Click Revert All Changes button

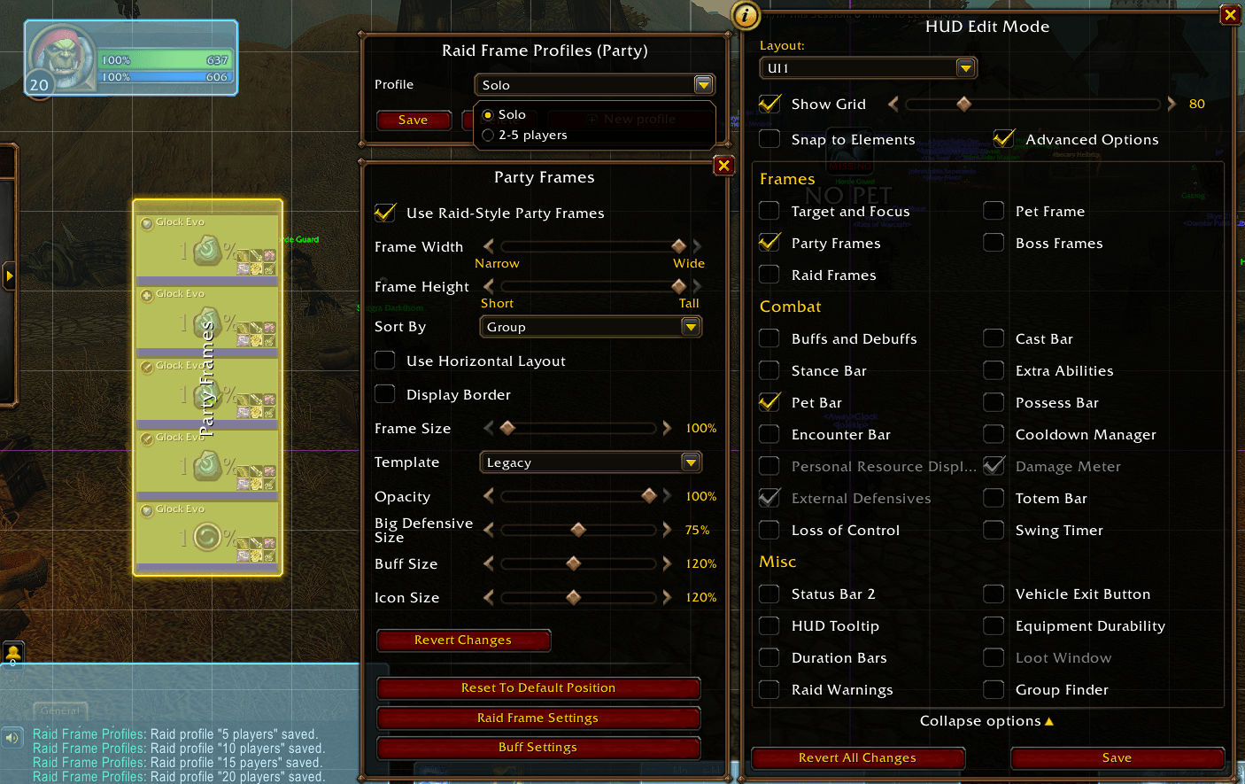(x=857, y=758)
